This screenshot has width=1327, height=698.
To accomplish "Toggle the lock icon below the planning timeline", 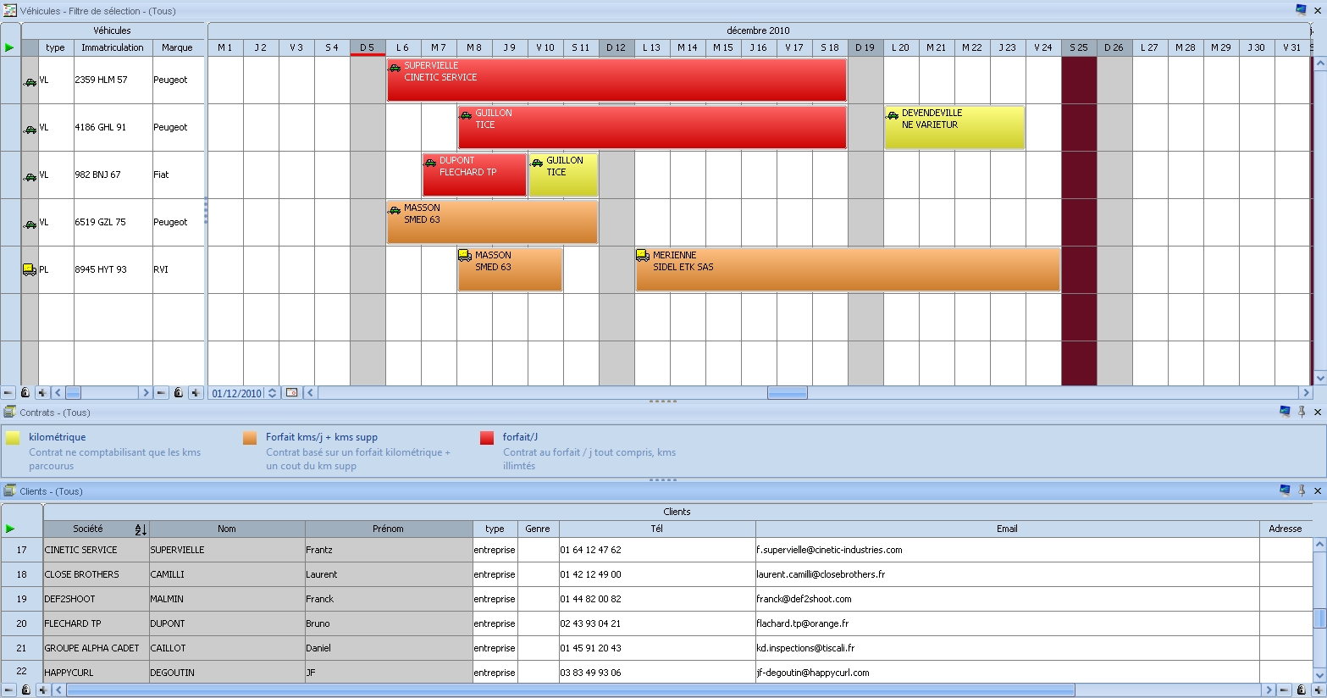I will coord(25,392).
